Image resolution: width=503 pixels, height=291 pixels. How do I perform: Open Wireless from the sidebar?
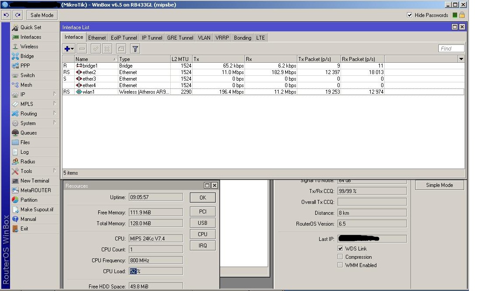29,47
